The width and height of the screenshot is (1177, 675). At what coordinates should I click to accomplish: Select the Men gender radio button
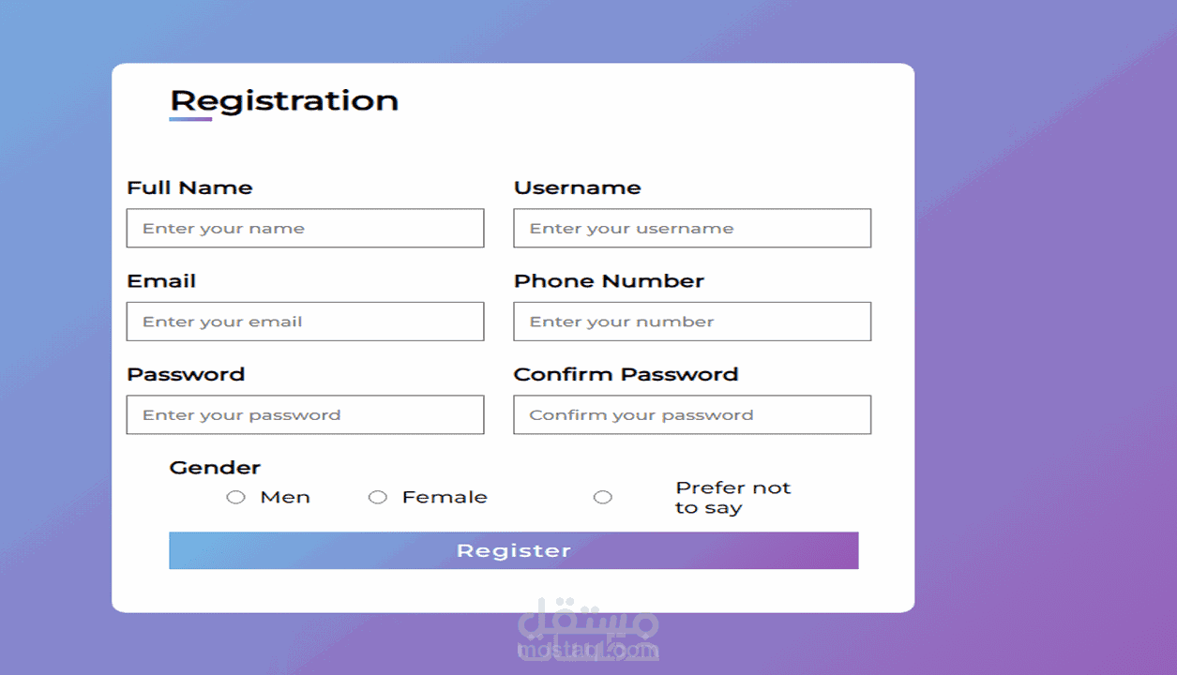point(235,497)
